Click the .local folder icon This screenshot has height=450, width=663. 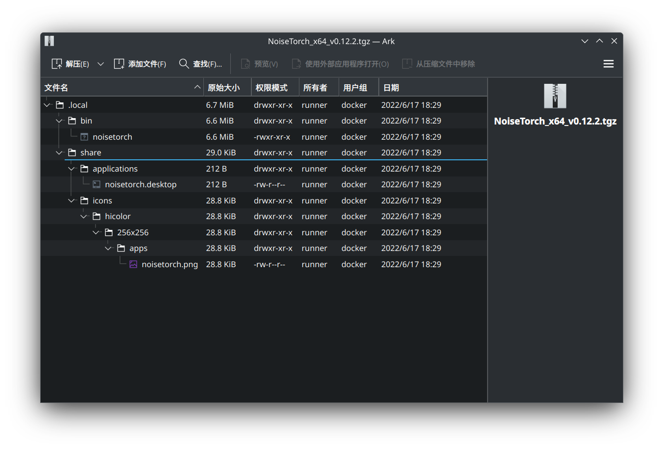pos(60,105)
